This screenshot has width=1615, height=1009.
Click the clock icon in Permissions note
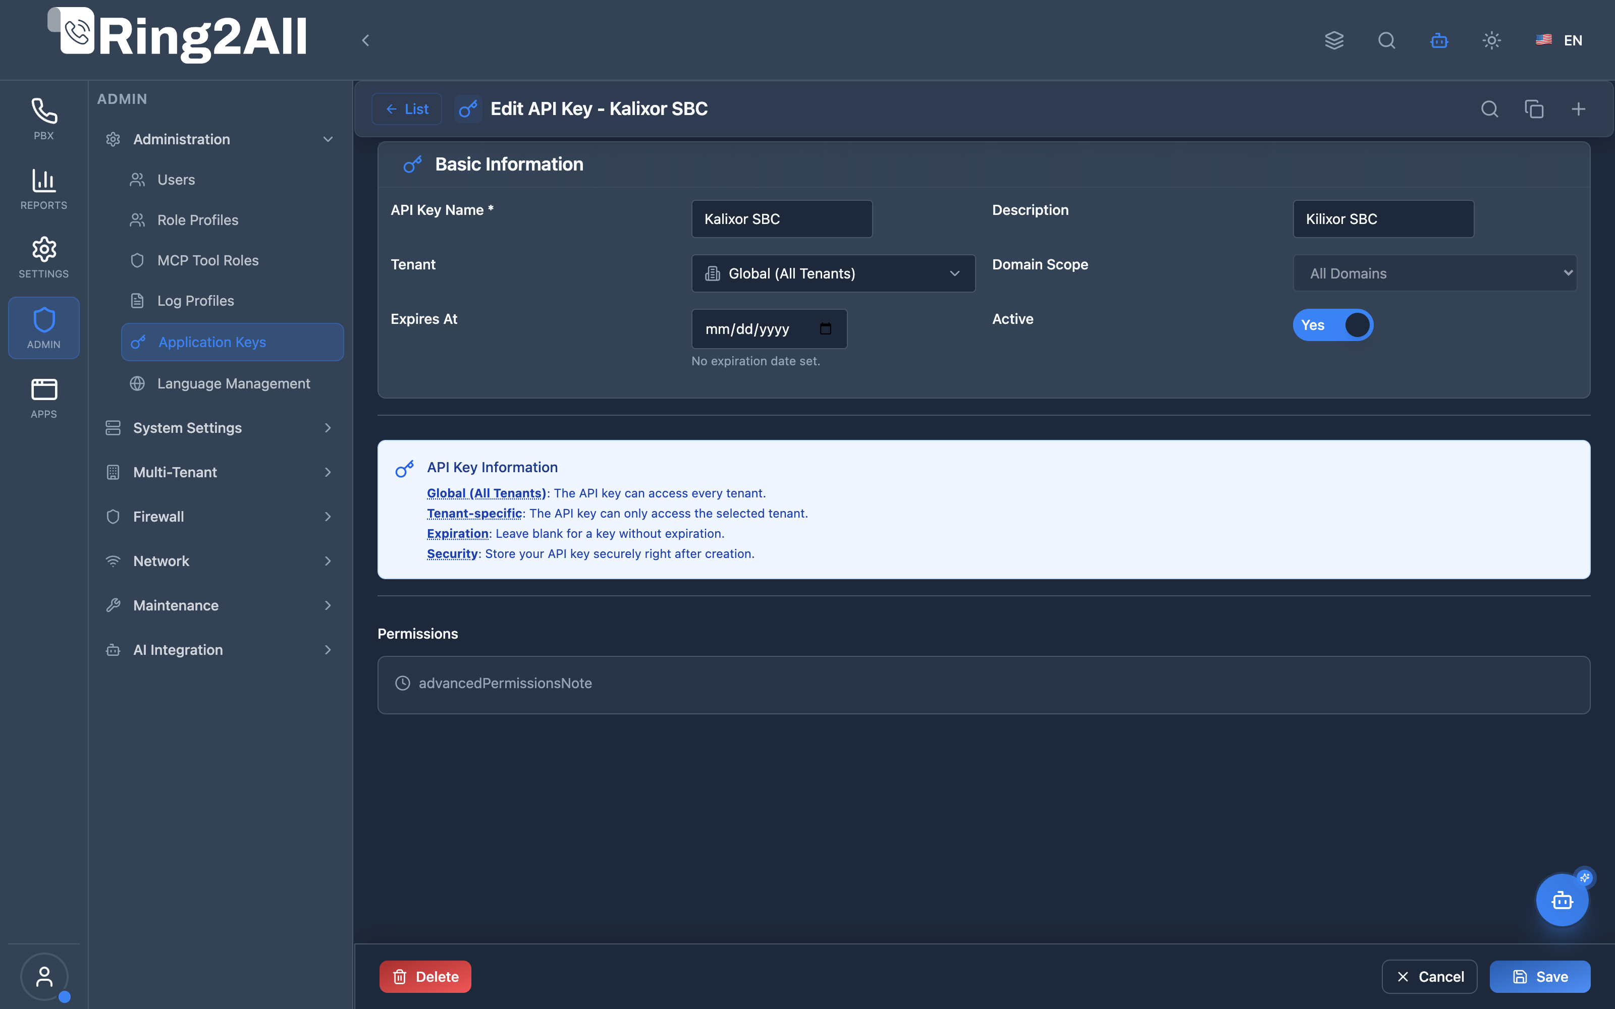402,683
